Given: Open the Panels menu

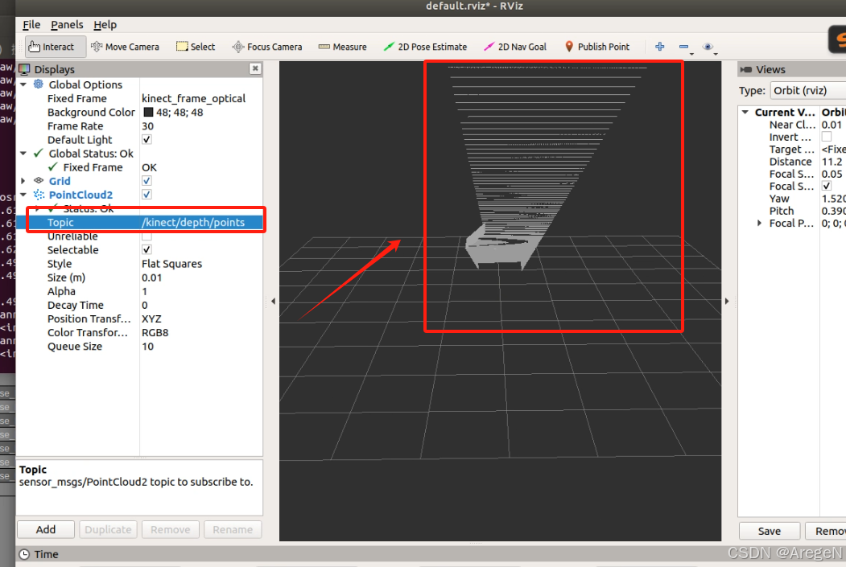Looking at the screenshot, I should tap(67, 25).
